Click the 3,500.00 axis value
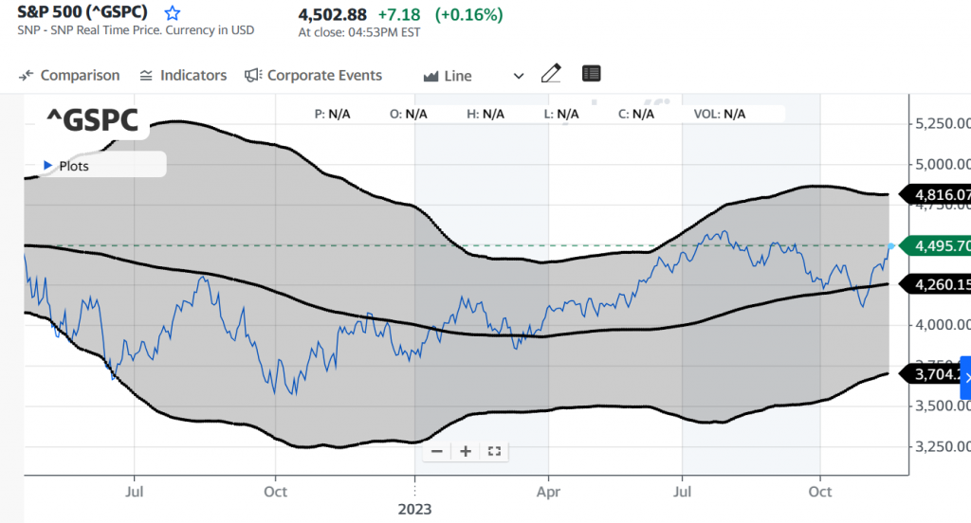 (942, 406)
